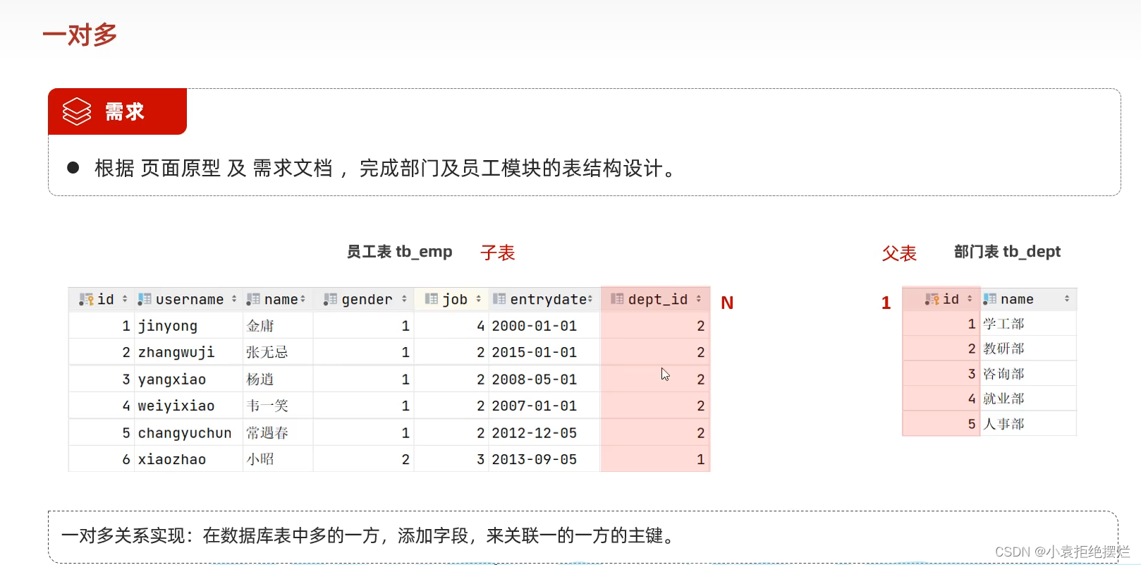Click the 部门表 tb_dept table title

click(1007, 252)
